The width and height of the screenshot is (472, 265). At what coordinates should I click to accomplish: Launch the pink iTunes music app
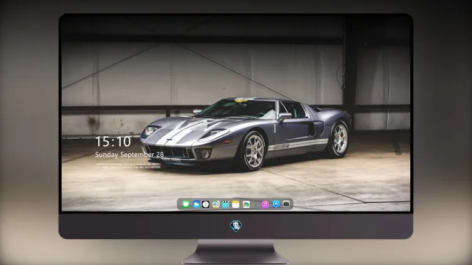265,204
